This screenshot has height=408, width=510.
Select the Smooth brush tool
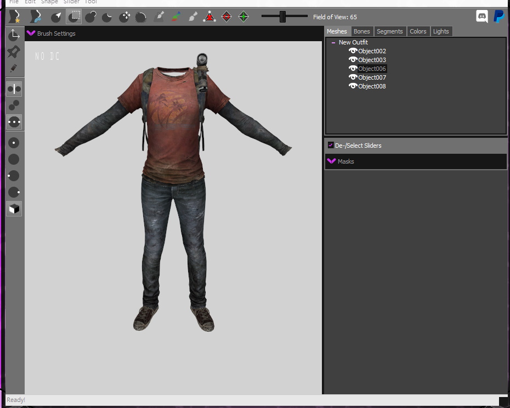[x=140, y=17]
